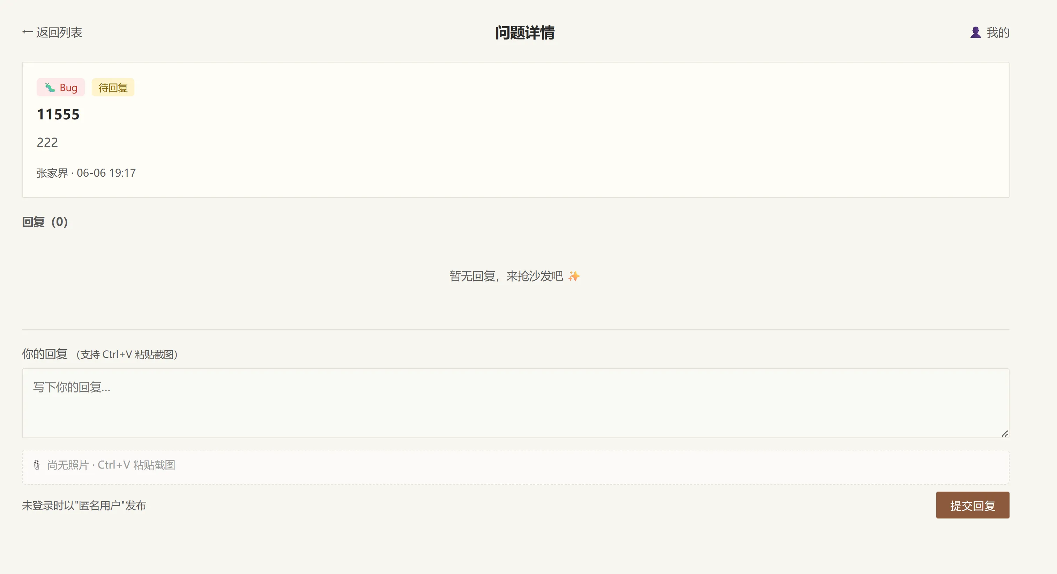Select the Bug category tag

tap(61, 87)
